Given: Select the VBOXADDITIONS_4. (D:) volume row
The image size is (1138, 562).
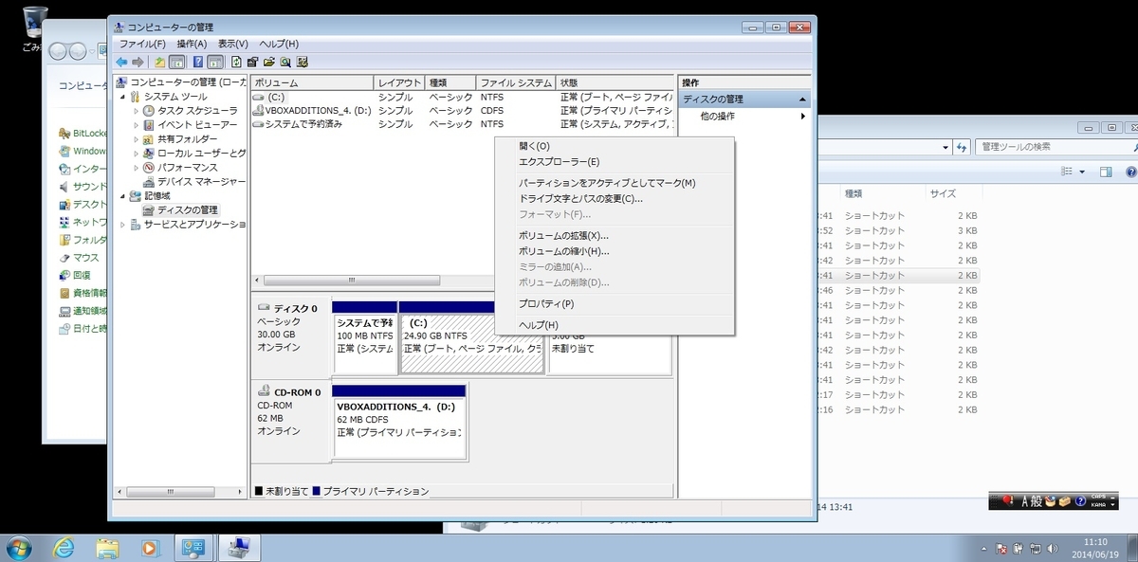Looking at the screenshot, I should 463,111.
